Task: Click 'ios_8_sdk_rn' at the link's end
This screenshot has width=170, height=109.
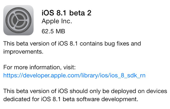Action: [x=127, y=75]
